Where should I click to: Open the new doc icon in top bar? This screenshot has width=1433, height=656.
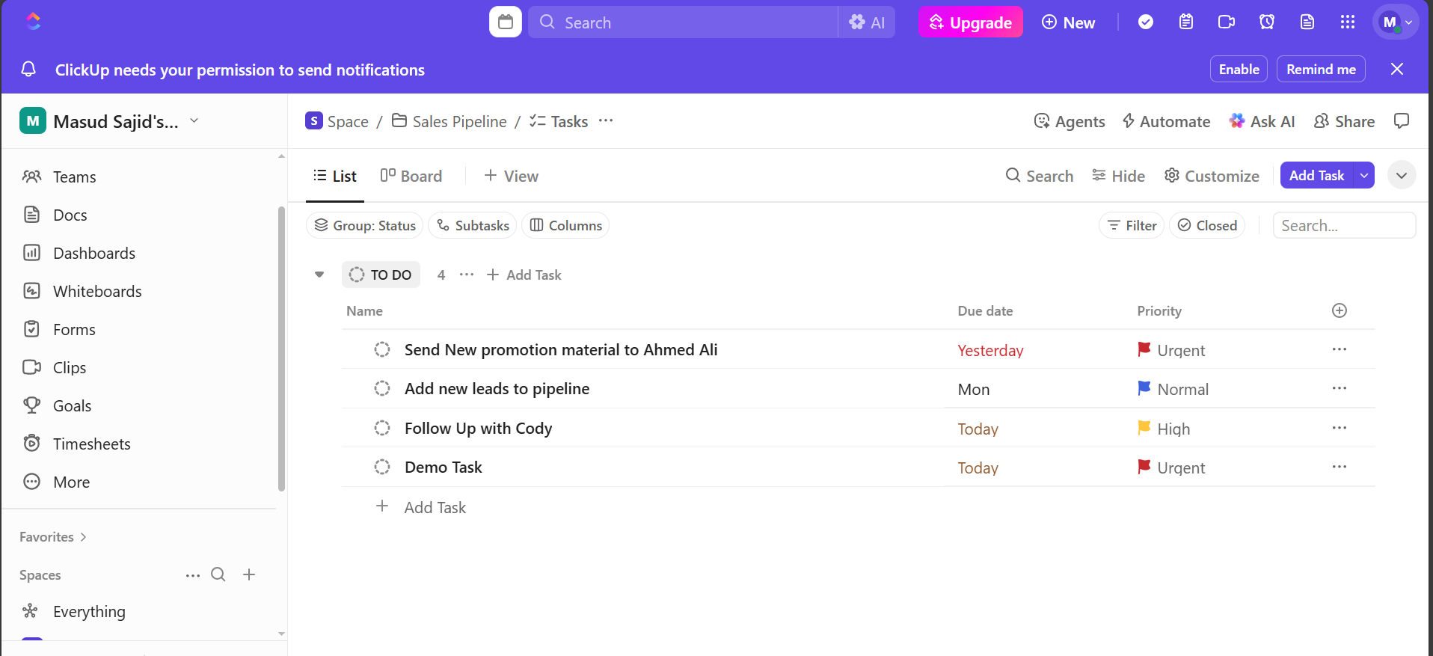point(1307,22)
